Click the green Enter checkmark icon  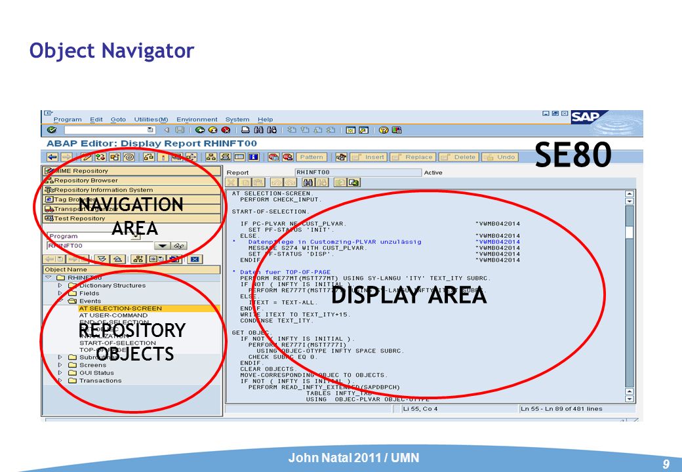coord(52,130)
